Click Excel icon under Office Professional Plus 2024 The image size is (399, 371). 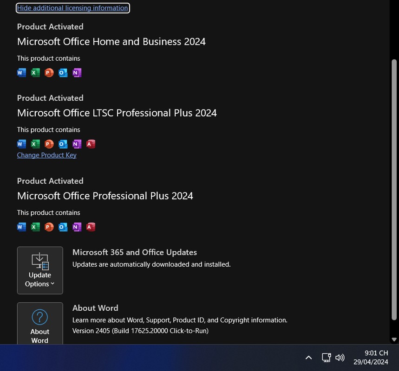[x=35, y=227]
